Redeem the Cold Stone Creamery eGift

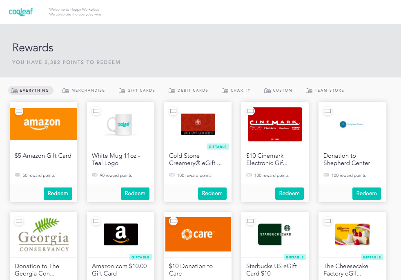click(x=212, y=194)
